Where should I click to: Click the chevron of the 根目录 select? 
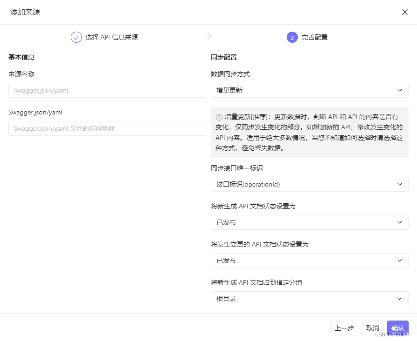pyautogui.click(x=399, y=299)
